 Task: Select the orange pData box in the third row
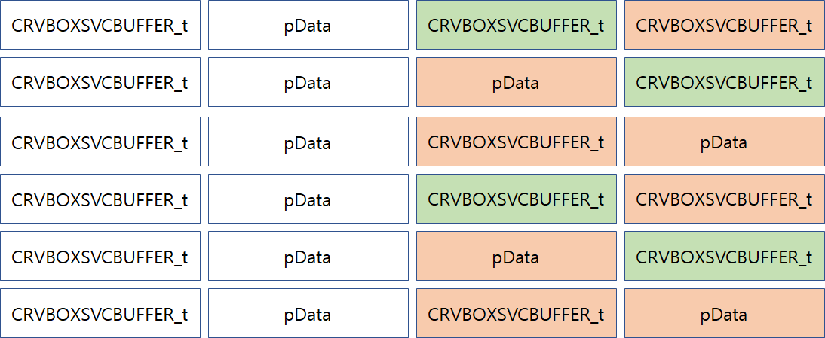coord(725,142)
